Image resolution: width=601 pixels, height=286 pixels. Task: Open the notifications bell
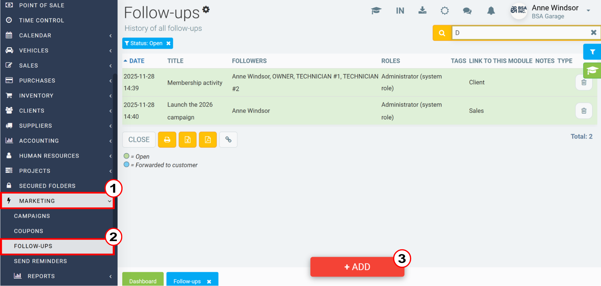(491, 11)
